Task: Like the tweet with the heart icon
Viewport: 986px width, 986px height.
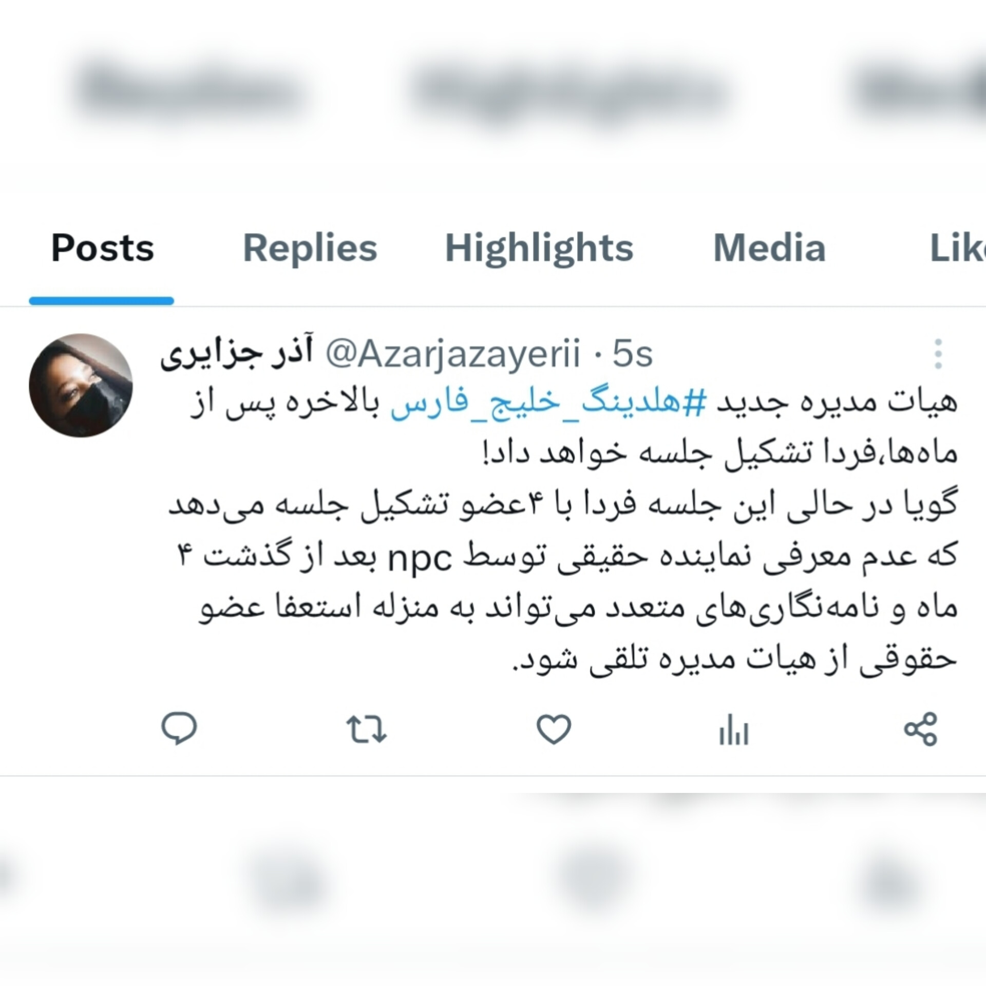Action: [554, 729]
